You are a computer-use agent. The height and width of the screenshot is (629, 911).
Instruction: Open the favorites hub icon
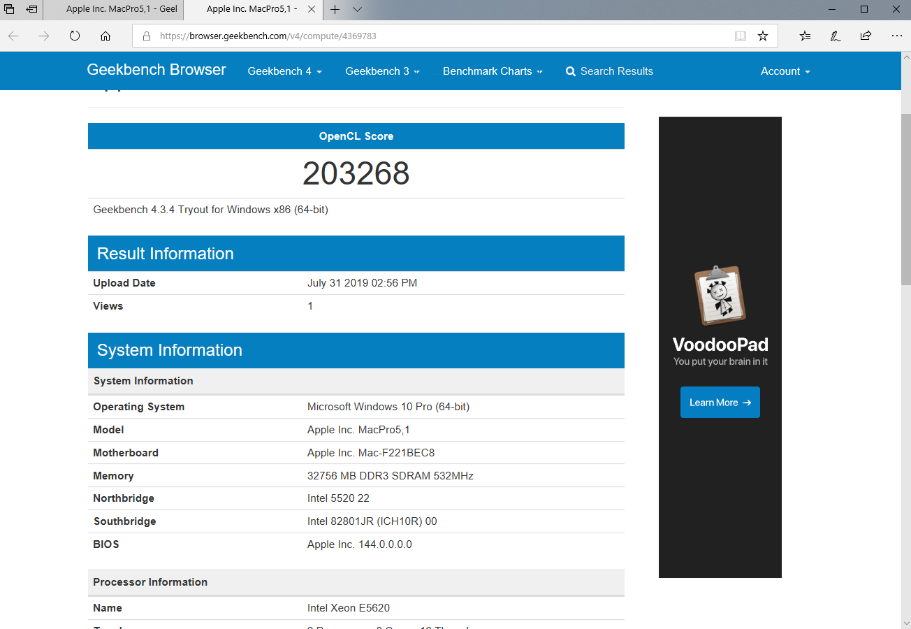pyautogui.click(x=805, y=36)
